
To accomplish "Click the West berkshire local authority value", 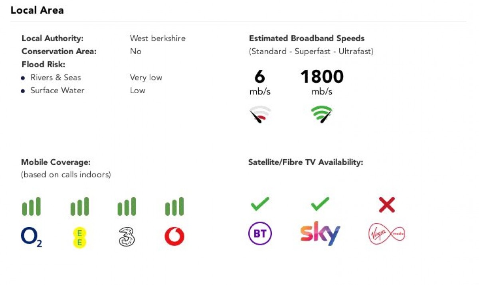I will (x=158, y=39).
